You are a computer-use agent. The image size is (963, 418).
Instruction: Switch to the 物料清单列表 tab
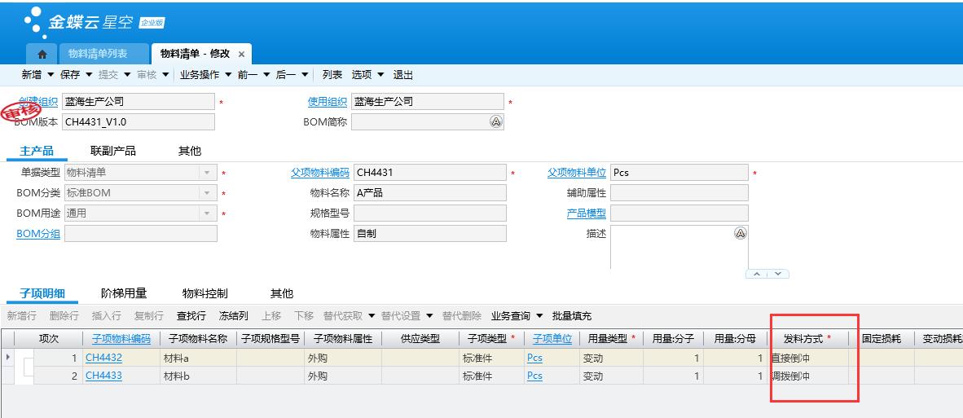[99, 54]
